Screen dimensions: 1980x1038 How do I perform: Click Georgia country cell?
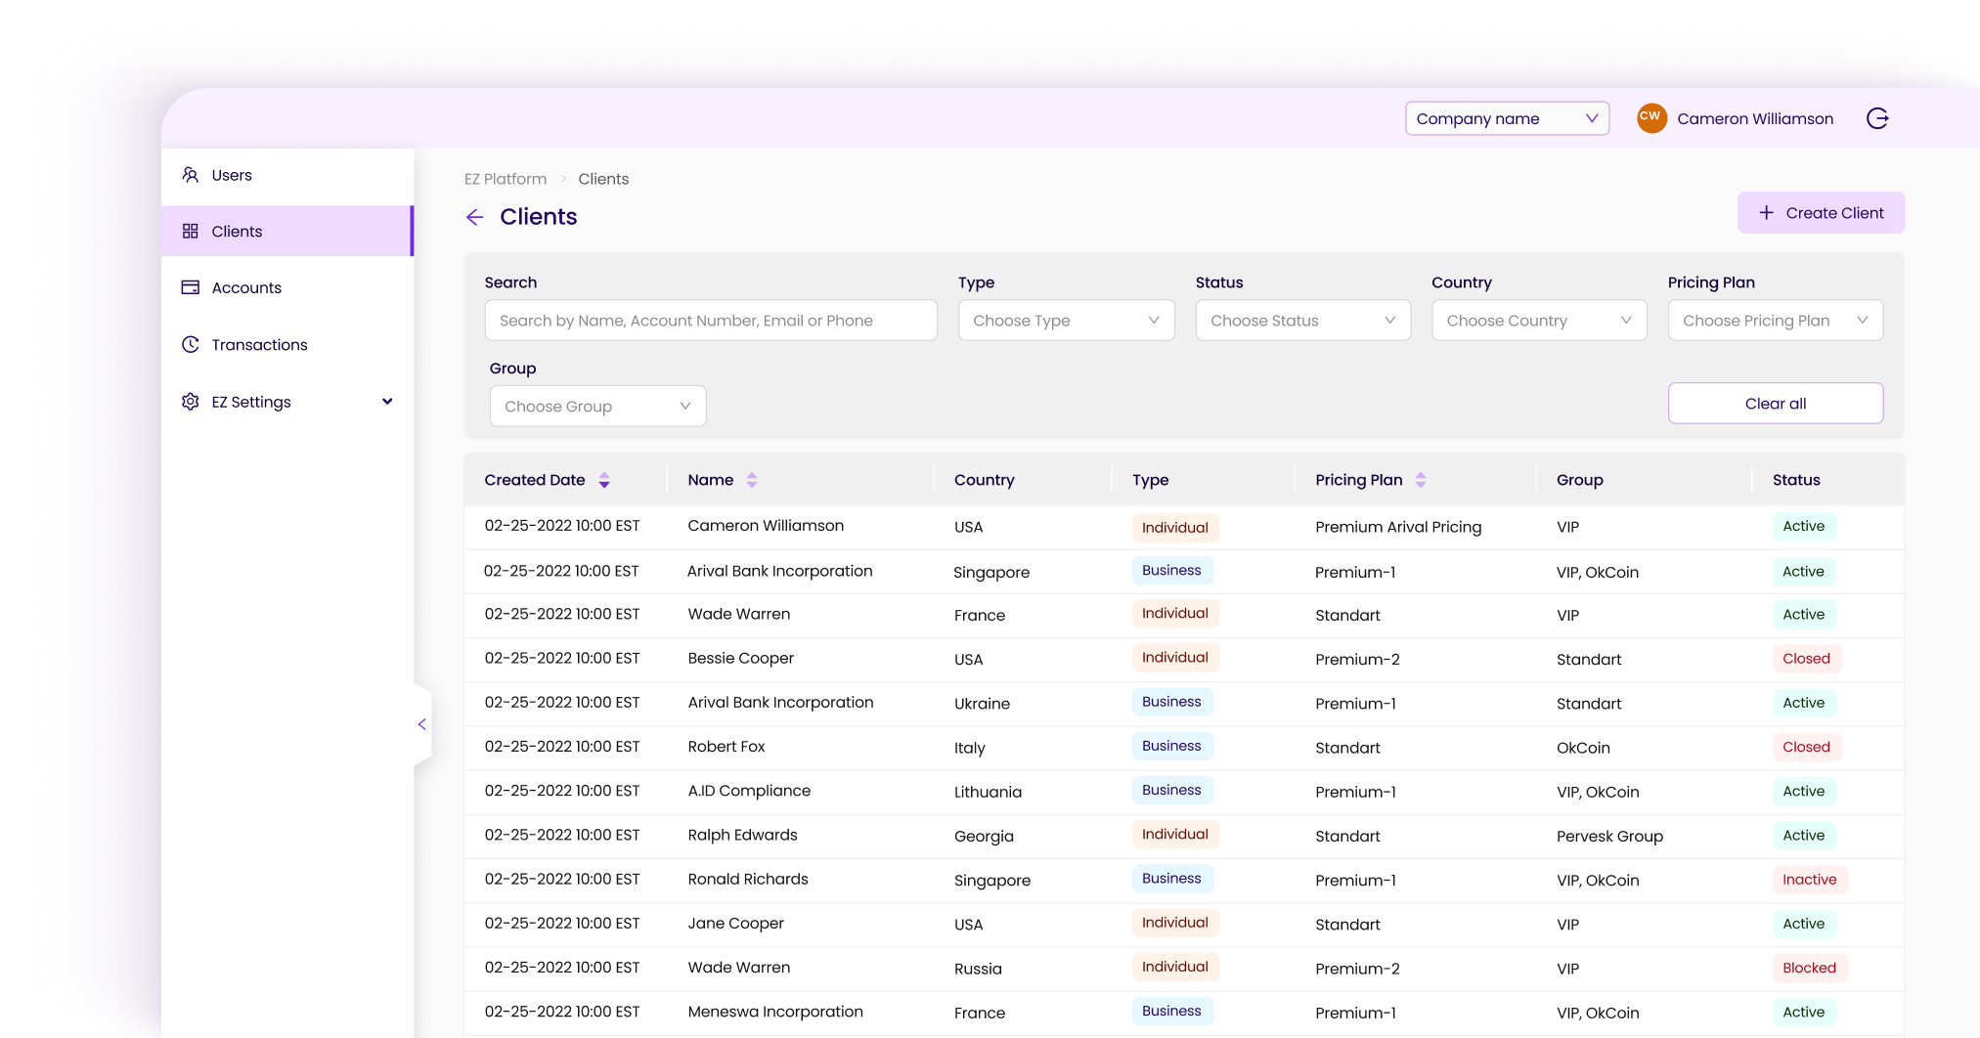tap(984, 836)
